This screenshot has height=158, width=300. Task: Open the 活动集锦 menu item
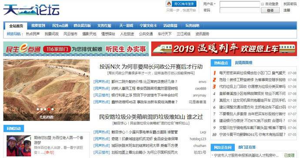[x=170, y=26]
